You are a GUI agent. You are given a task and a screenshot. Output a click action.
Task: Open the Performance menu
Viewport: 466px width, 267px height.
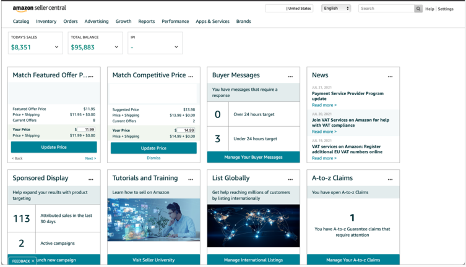175,22
